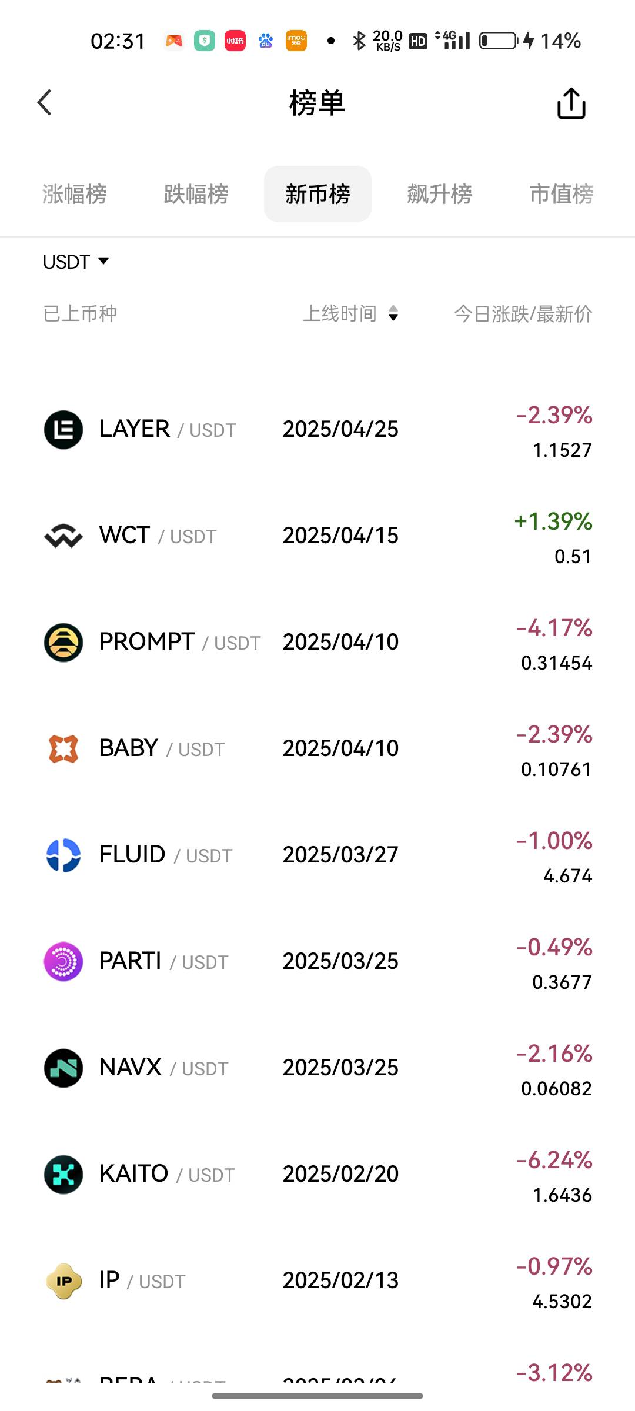Open the PARTI / USDT pair
Image resolution: width=635 pixels, height=1411 pixels.
pos(317,962)
